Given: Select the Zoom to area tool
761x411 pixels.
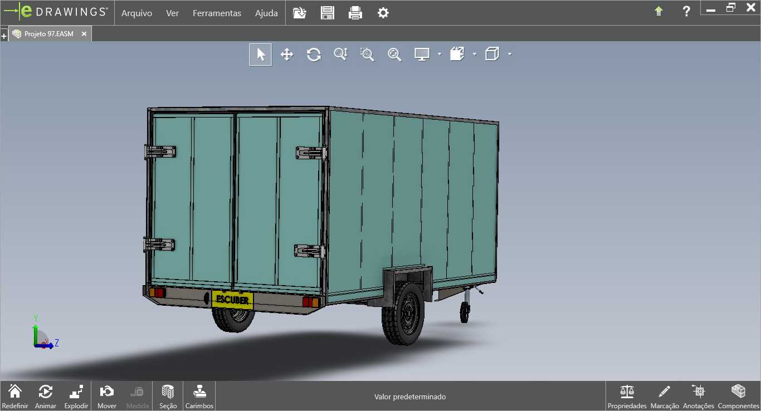Looking at the screenshot, I should click(367, 54).
